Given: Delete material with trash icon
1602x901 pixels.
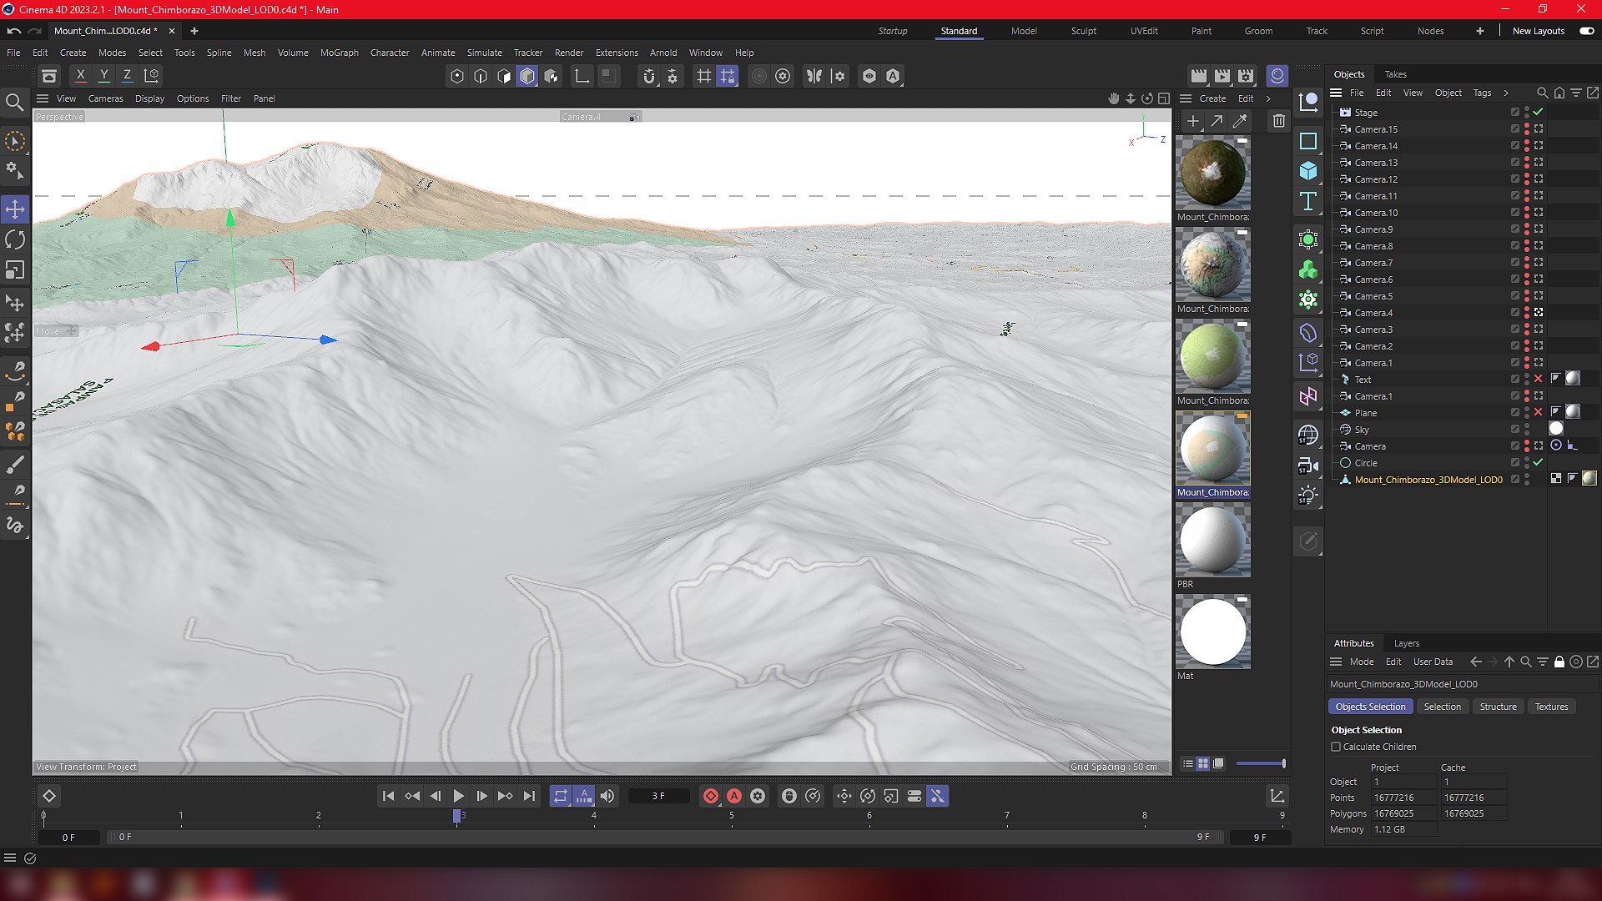Looking at the screenshot, I should click(x=1278, y=122).
